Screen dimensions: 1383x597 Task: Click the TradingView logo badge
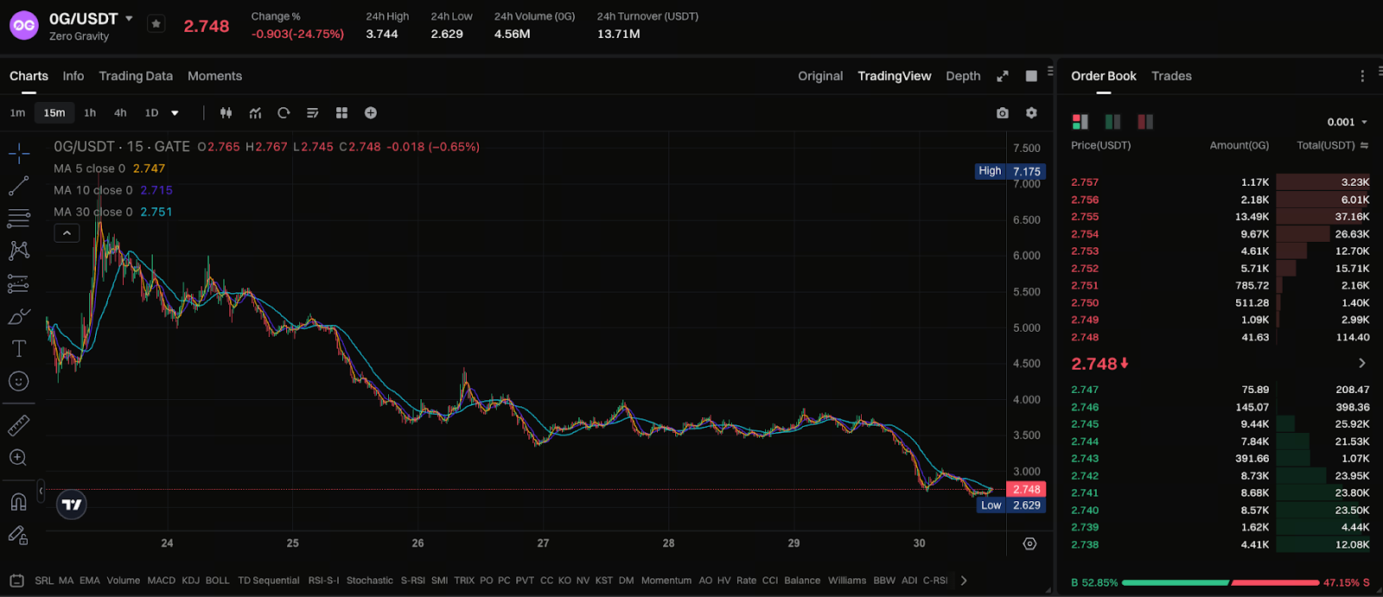pos(73,505)
